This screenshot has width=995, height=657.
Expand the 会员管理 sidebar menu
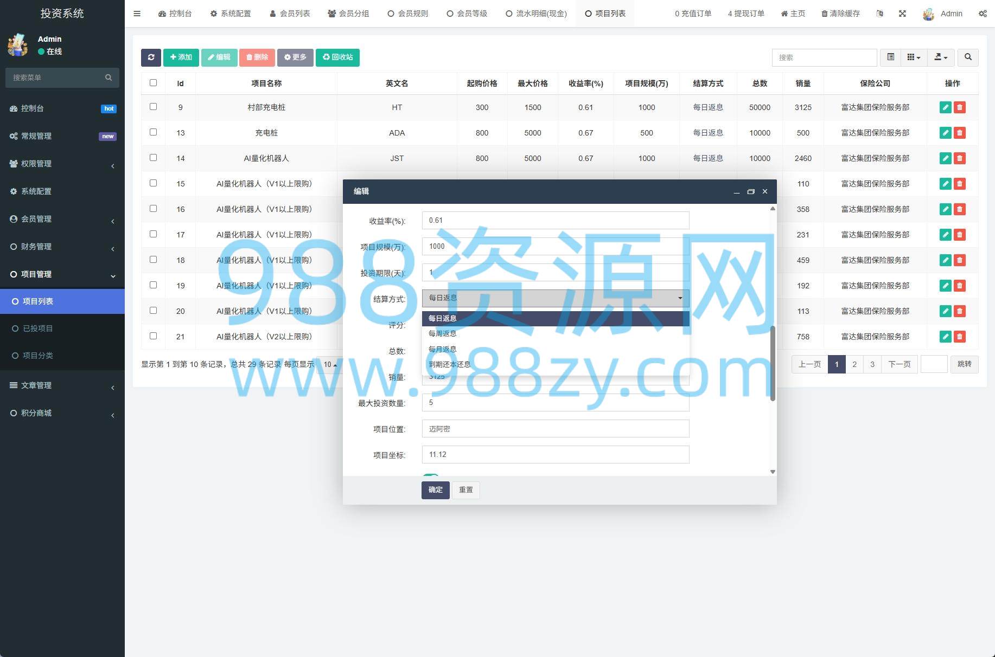click(62, 219)
